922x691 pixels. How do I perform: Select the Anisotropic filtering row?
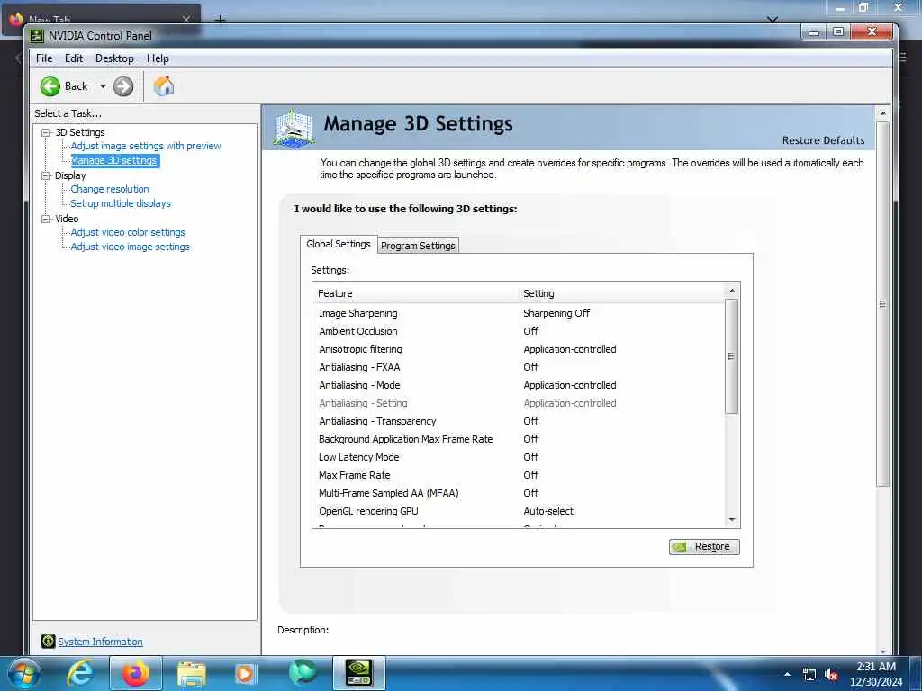(x=520, y=349)
